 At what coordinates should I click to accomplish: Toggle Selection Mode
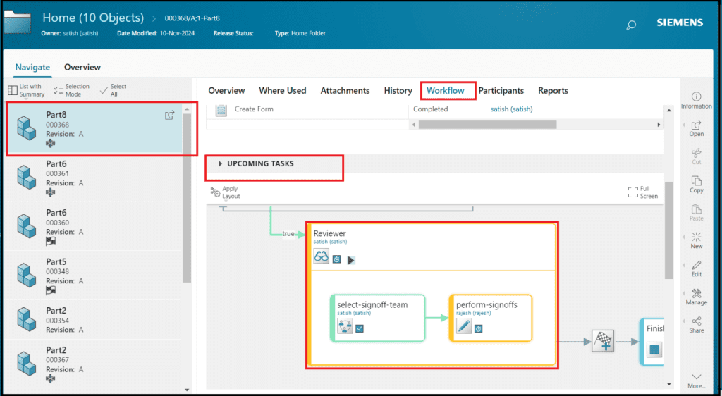pos(59,89)
